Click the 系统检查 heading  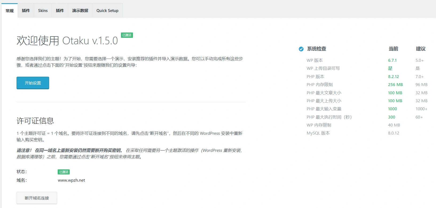[316, 49]
